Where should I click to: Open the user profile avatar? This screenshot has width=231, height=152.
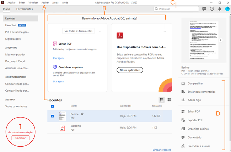coord(227,9)
